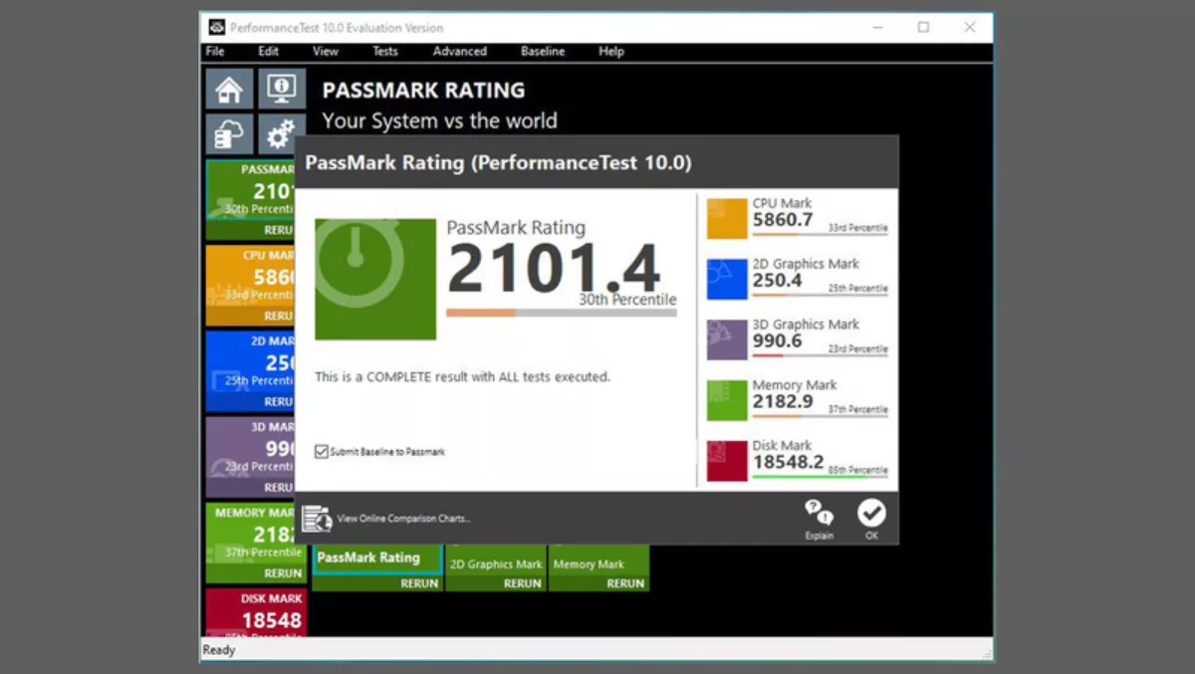This screenshot has height=674, width=1195.
Task: Open the settings gears icon
Action: coord(282,134)
